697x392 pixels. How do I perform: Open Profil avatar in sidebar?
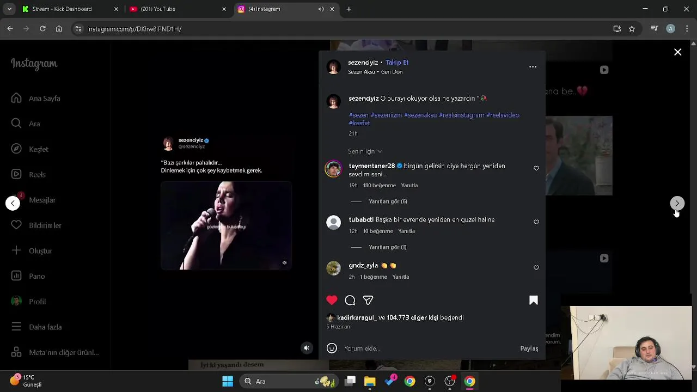pyautogui.click(x=16, y=301)
